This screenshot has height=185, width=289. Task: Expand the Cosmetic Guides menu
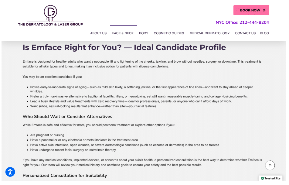tap(169, 33)
